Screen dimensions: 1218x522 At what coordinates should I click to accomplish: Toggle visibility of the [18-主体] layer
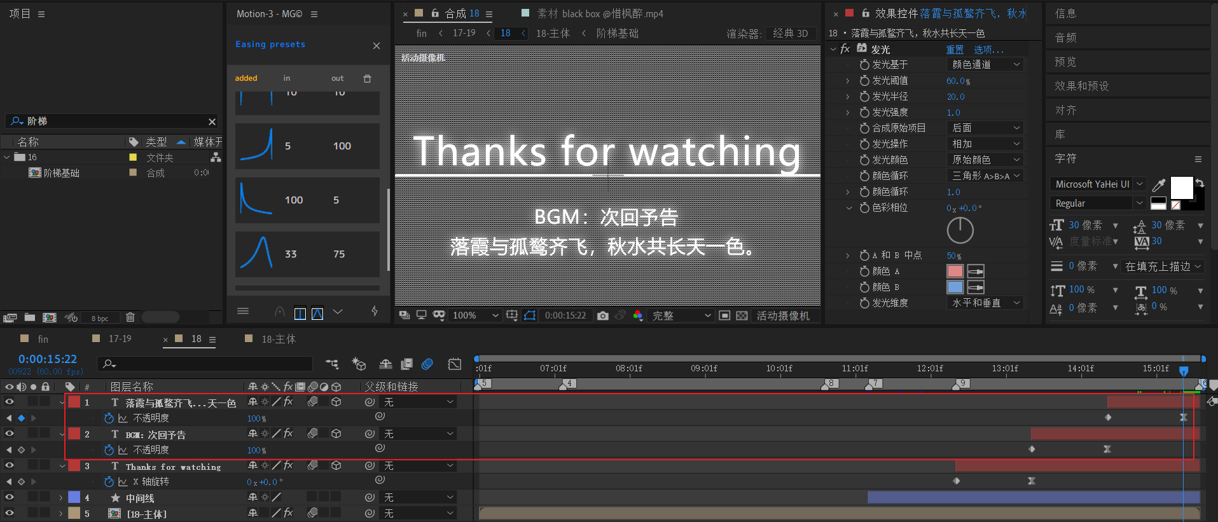(10, 513)
